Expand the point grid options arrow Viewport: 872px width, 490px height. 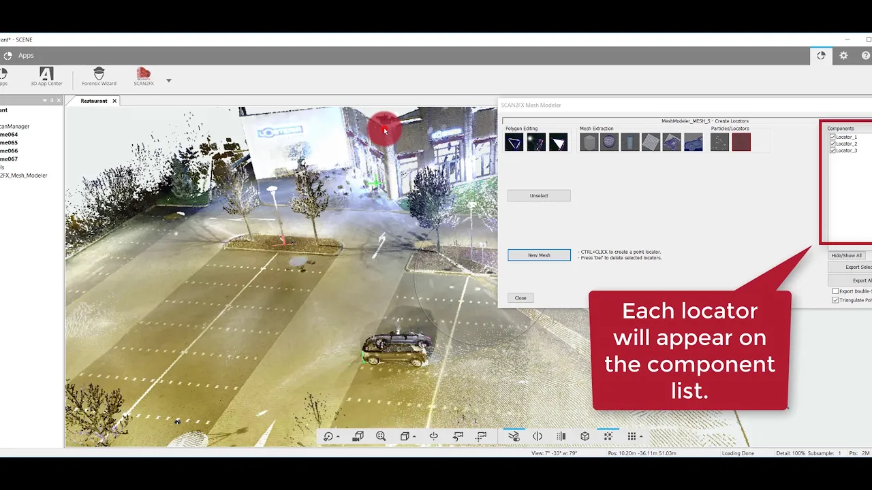(641, 438)
